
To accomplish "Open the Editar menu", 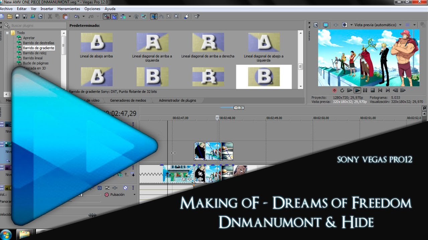I will (x=22, y=9).
